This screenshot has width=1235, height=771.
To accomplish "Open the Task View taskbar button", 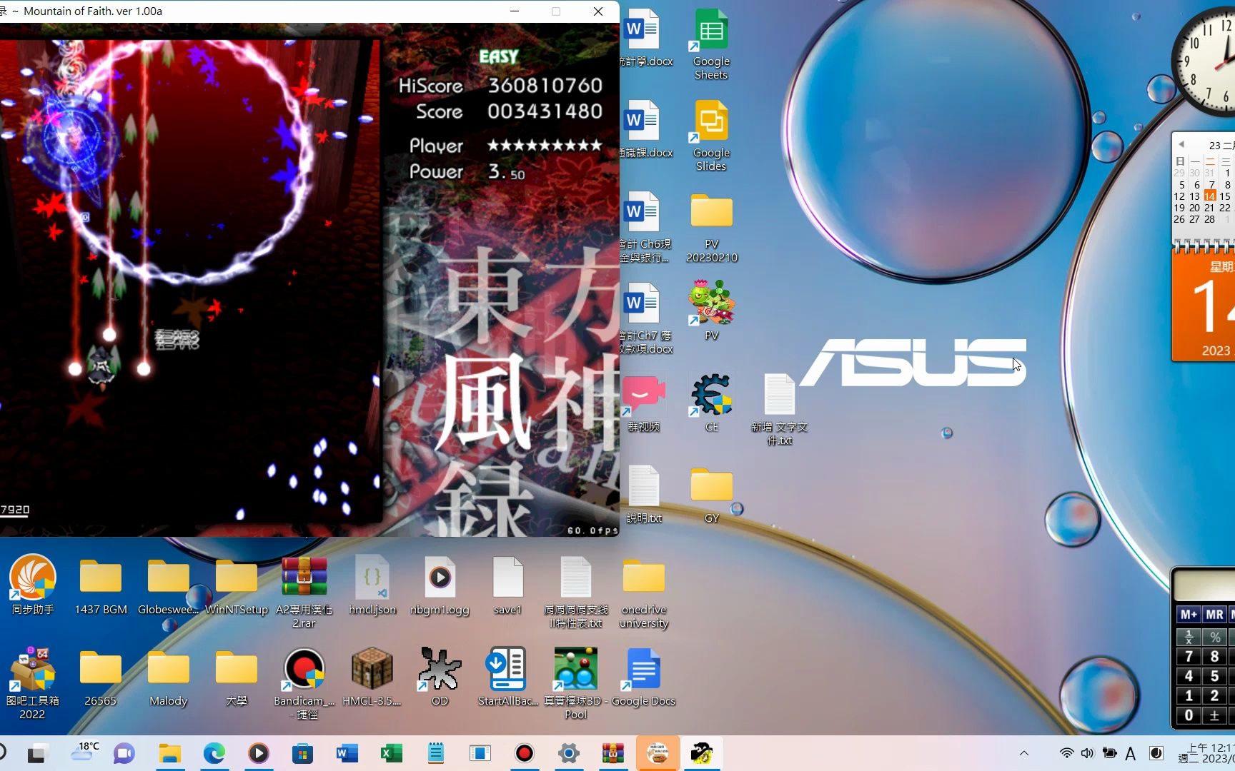I will pyautogui.click(x=37, y=753).
